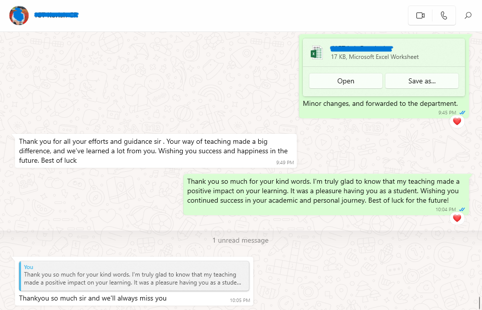Click the chat scrollbar thumb at bottom right
Viewport: 482px width, 310px height.
pos(479,302)
